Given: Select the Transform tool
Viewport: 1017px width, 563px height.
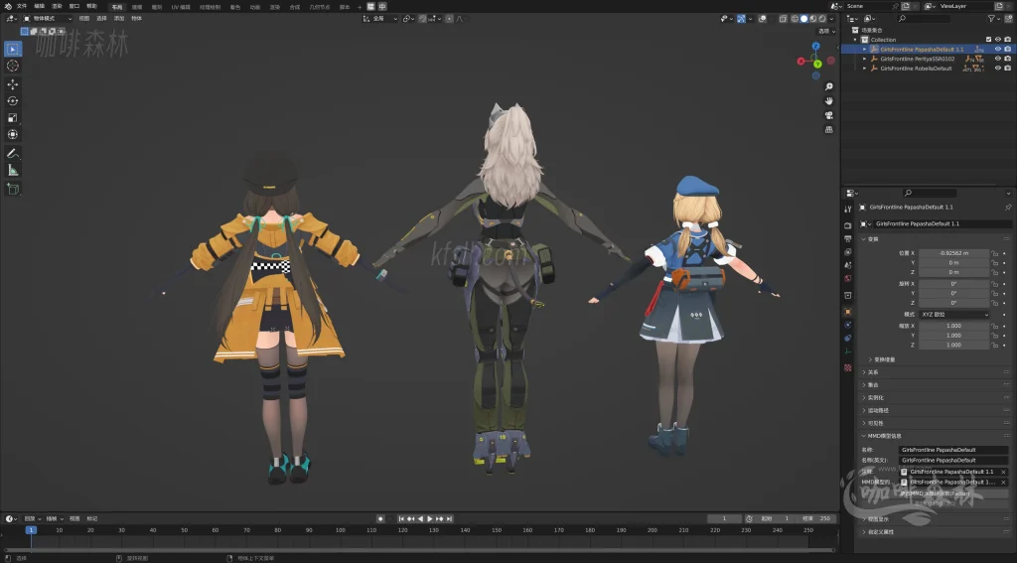Looking at the screenshot, I should point(12,134).
